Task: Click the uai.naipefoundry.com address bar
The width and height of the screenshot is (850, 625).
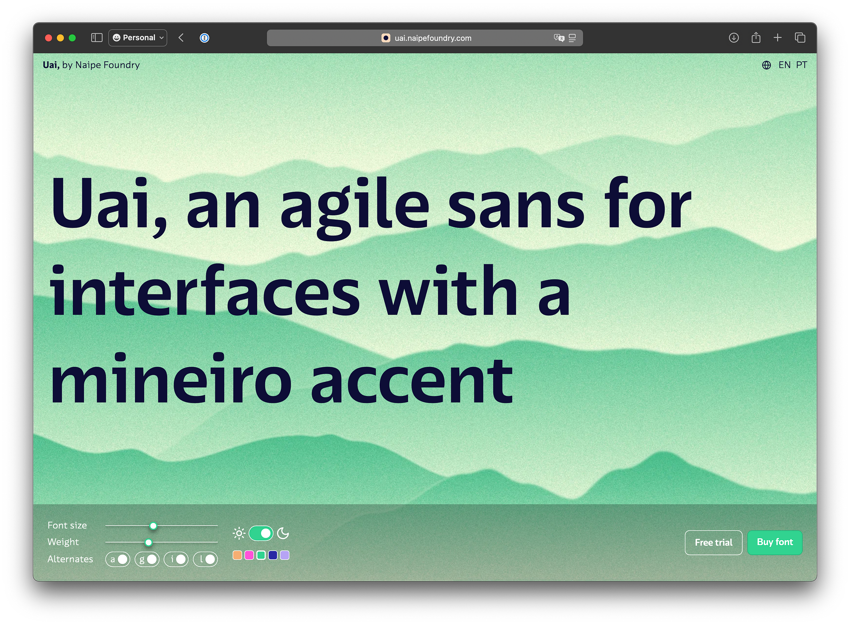Action: tap(424, 38)
